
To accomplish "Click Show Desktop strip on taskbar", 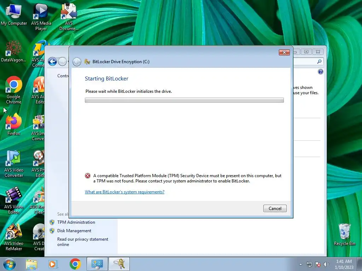I will click(360, 264).
